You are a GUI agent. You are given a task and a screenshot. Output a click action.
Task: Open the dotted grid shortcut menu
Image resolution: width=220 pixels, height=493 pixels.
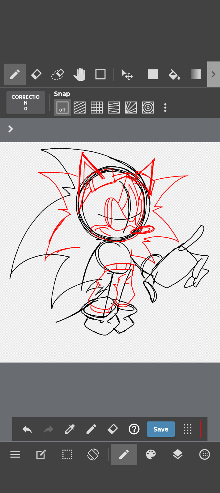click(188, 429)
